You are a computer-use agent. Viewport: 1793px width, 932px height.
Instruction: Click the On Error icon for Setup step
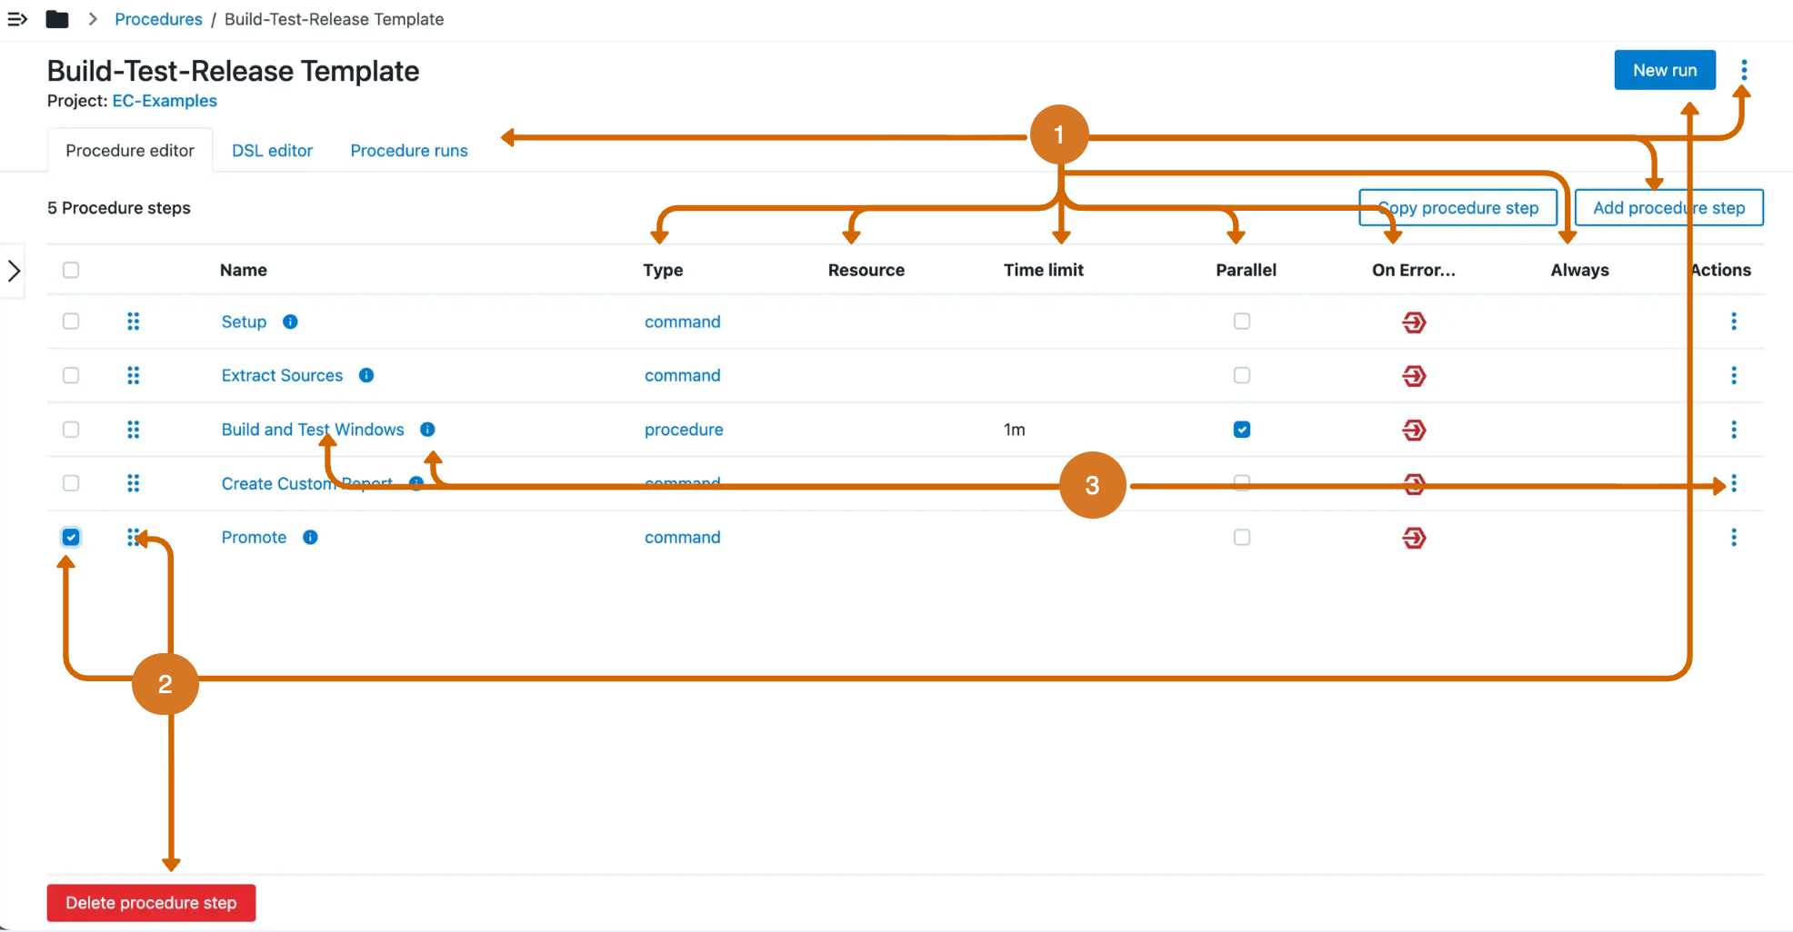point(1414,322)
